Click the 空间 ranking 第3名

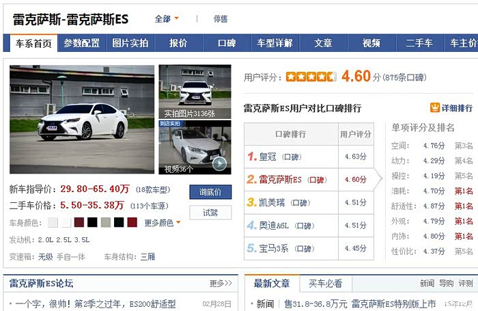[464, 146]
